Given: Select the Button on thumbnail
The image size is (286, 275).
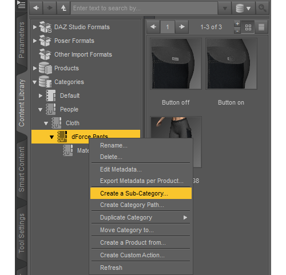Looking at the screenshot, I should (231, 63).
